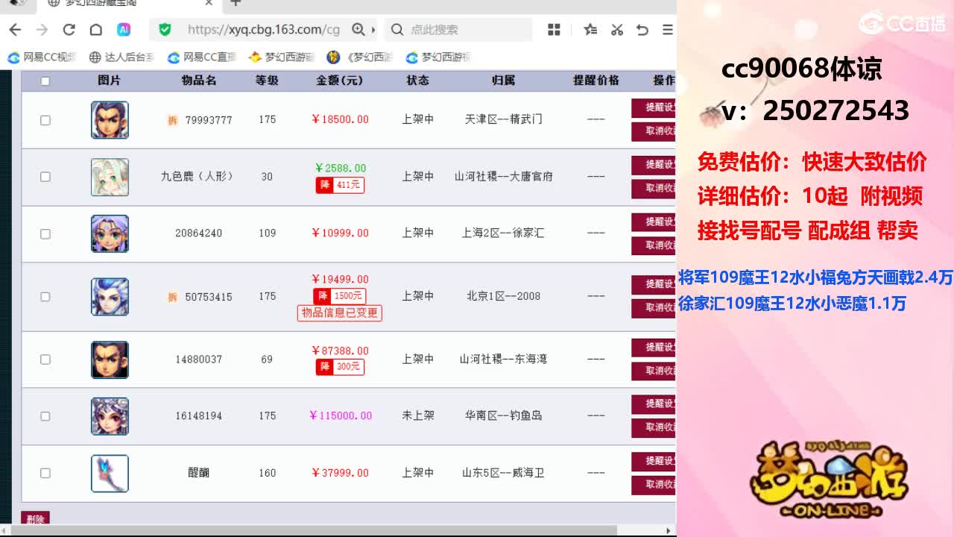Image resolution: width=954 pixels, height=537 pixels.
Task: Click 提醒设置 for item 50753415
Action: click(654, 284)
